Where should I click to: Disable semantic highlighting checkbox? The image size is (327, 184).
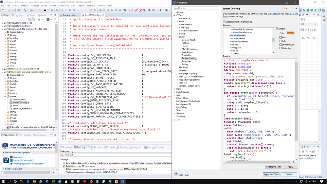(x=225, y=22)
